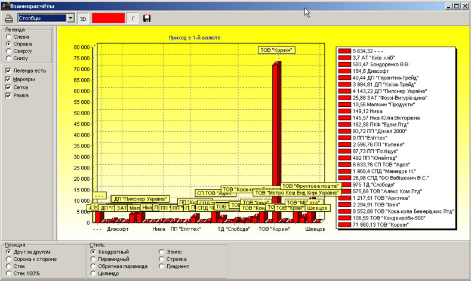Screen dimensions: 471x281
Task: Select legend position Снизу
Action: [8, 58]
